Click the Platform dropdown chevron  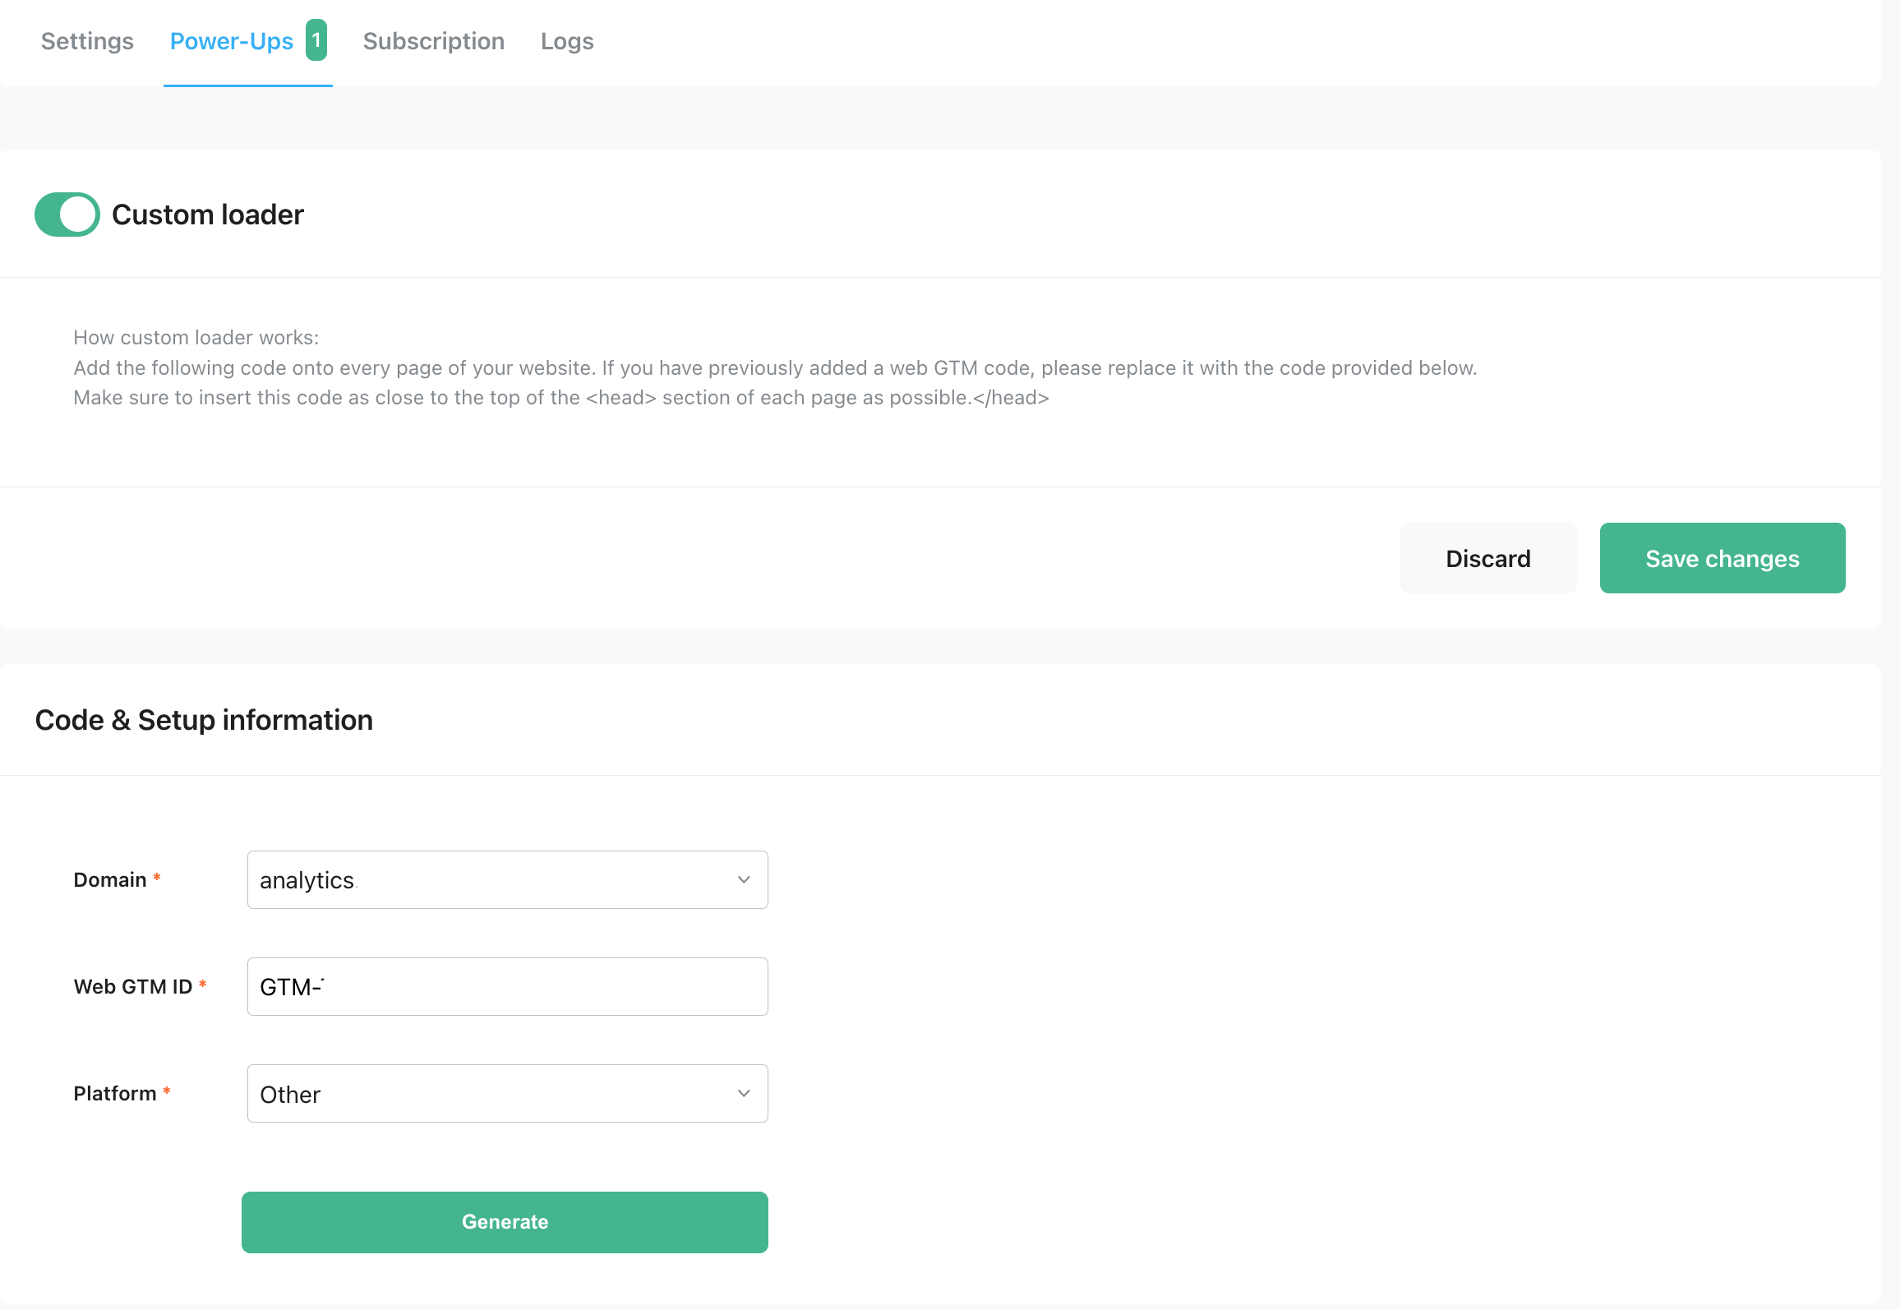coord(742,1093)
